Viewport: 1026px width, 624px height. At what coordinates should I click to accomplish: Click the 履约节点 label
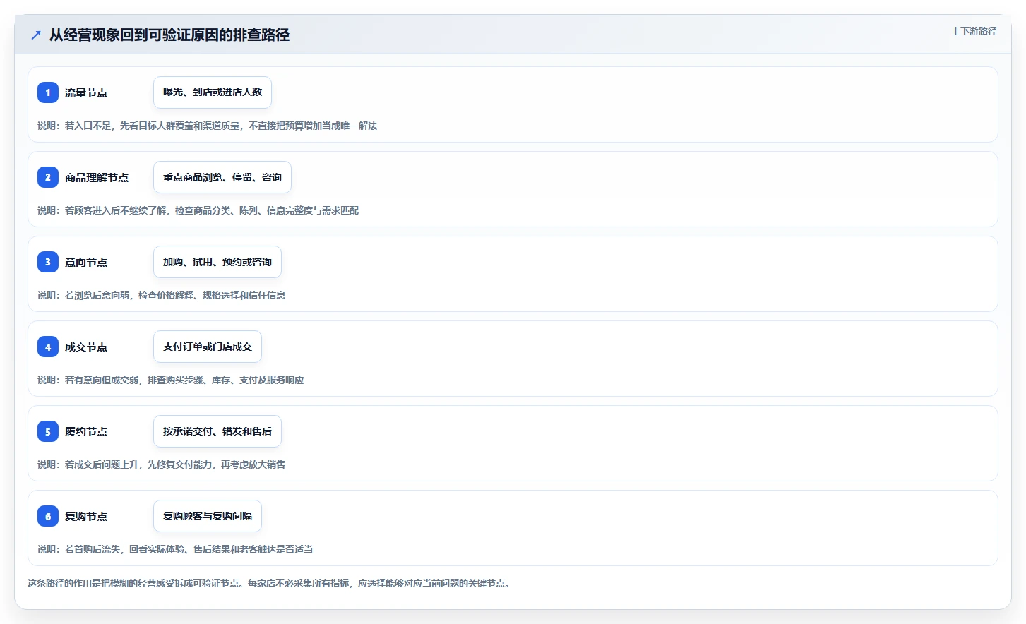[86, 431]
